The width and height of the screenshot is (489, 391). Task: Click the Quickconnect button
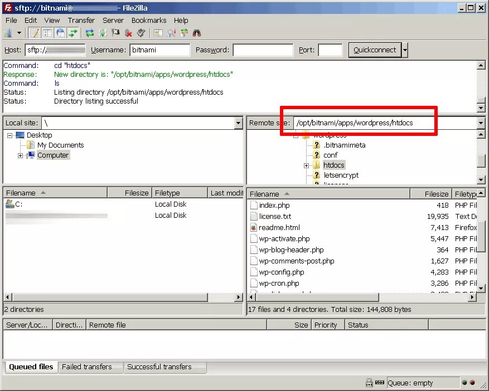pyautogui.click(x=375, y=50)
